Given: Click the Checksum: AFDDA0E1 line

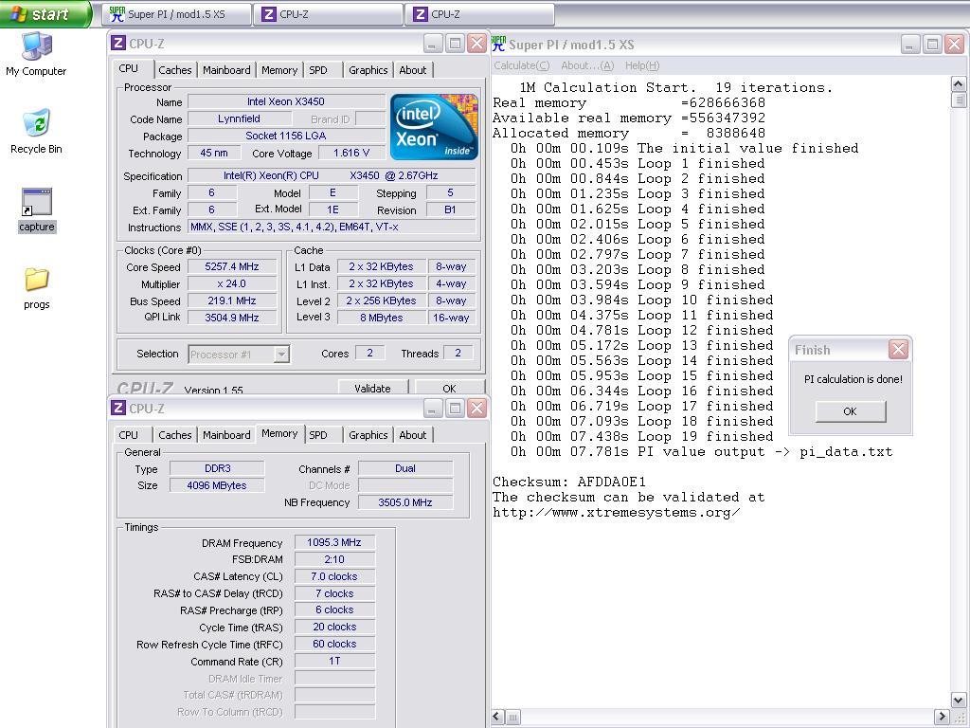Looking at the screenshot, I should pyautogui.click(x=569, y=482).
